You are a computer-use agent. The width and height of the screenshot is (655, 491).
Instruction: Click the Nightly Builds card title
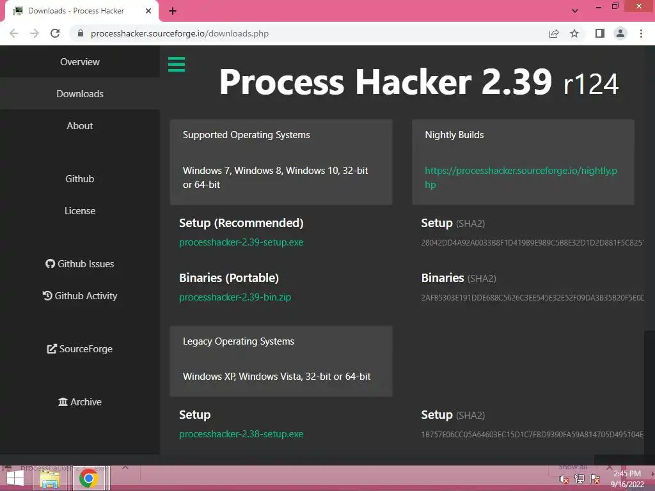click(x=455, y=135)
